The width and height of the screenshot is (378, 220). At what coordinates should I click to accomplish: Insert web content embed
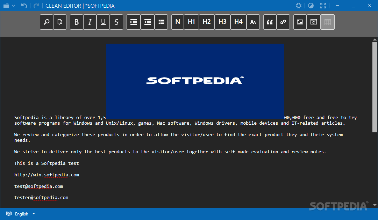pyautogui.click(x=314, y=22)
